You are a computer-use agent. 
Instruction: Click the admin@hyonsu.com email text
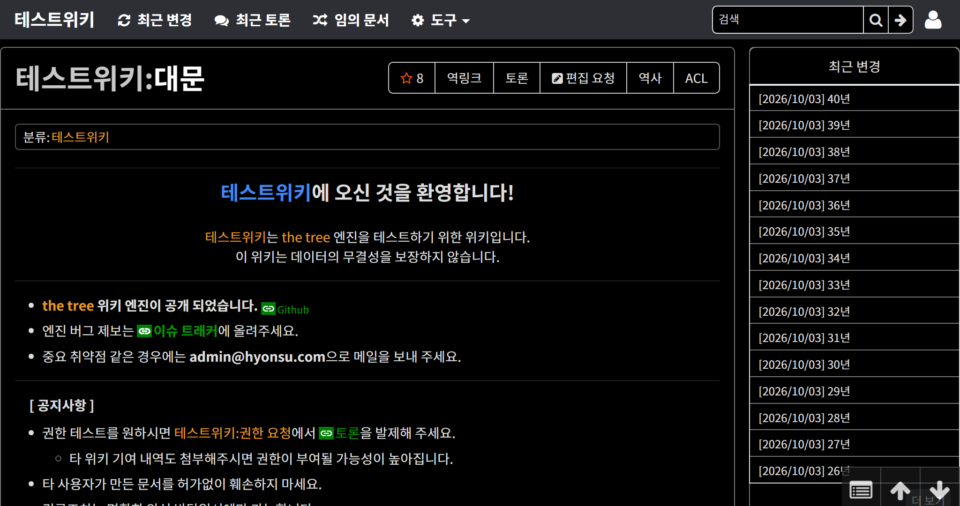click(x=257, y=357)
